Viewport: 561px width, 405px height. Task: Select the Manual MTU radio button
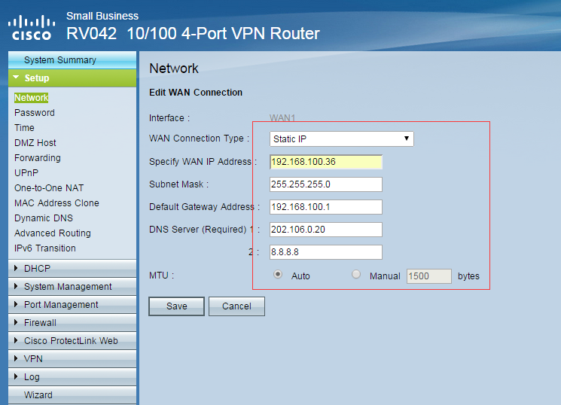[x=356, y=276]
